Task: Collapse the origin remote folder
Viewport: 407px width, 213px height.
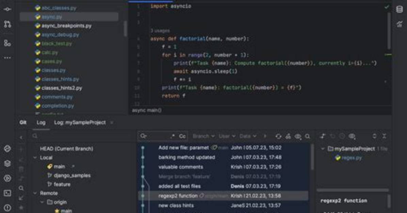Action: [x=42, y=202]
